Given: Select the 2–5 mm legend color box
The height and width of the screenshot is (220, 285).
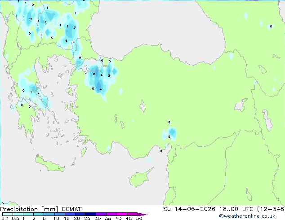Looking at the screenshot, I should tap(39, 214).
